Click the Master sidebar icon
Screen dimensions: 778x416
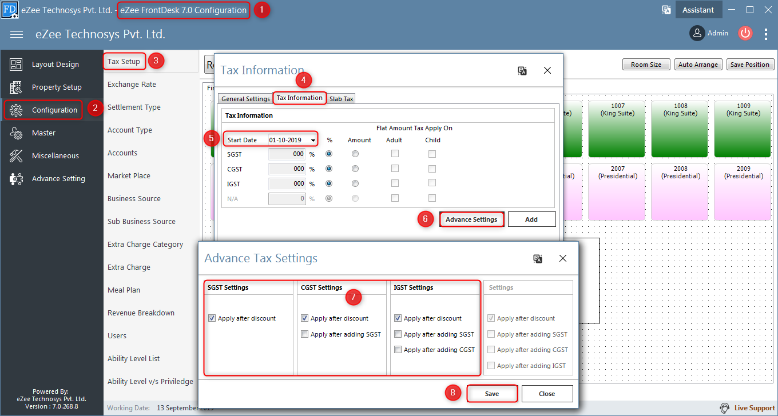(16, 133)
